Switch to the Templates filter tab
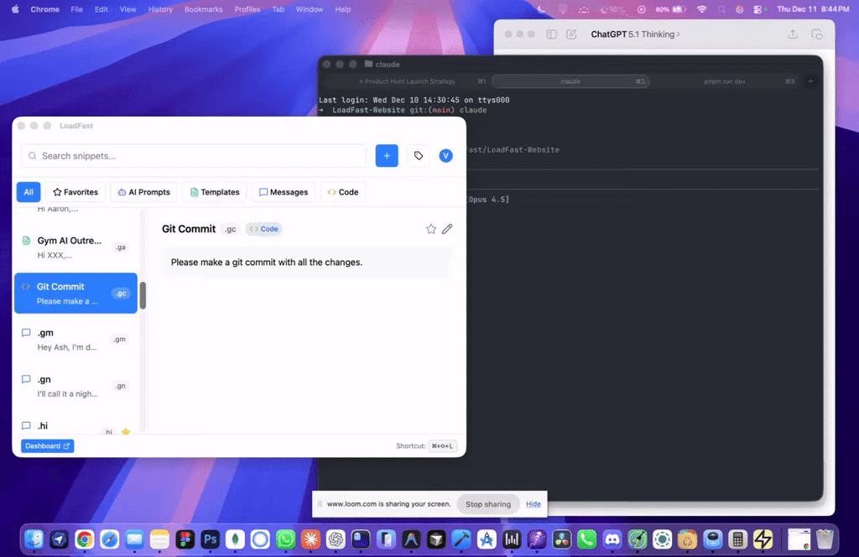 coord(214,192)
